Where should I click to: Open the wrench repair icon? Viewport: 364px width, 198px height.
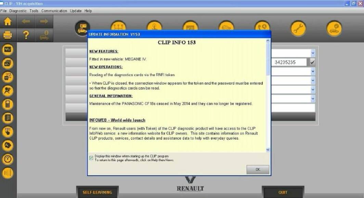(298, 28)
